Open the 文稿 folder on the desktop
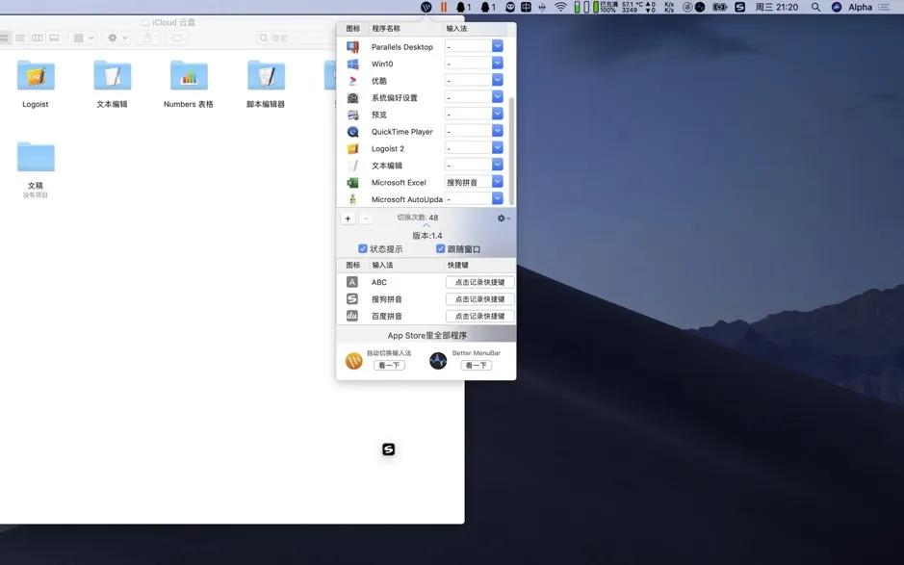Viewport: 904px width, 565px height. [x=35, y=156]
